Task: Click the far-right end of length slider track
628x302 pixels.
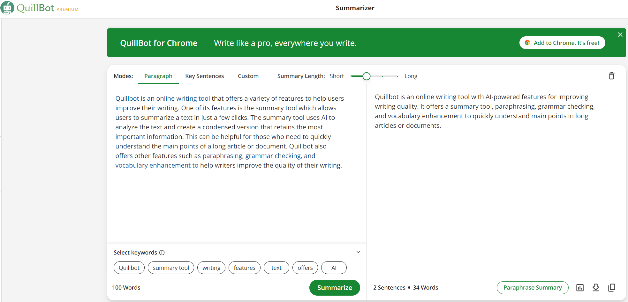Action: click(397, 76)
